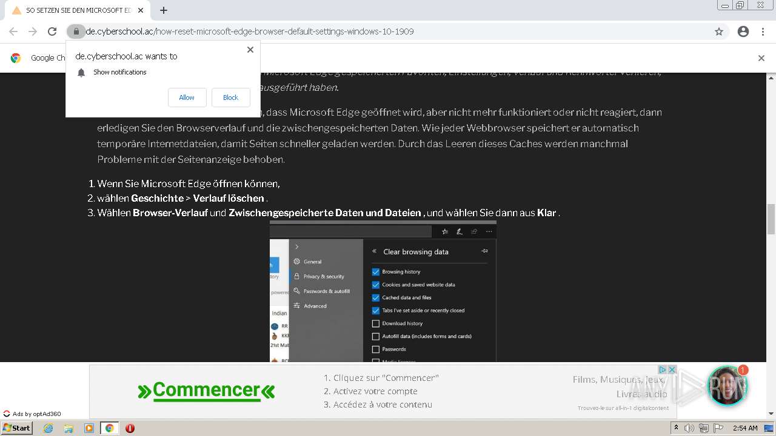Toggle Cached data and files checkbox
This screenshot has width=776, height=436.
click(x=376, y=297)
